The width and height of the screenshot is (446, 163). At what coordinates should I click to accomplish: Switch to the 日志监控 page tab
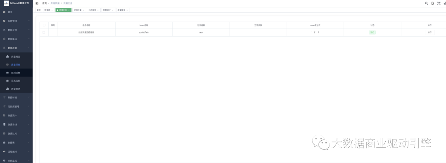94,10
